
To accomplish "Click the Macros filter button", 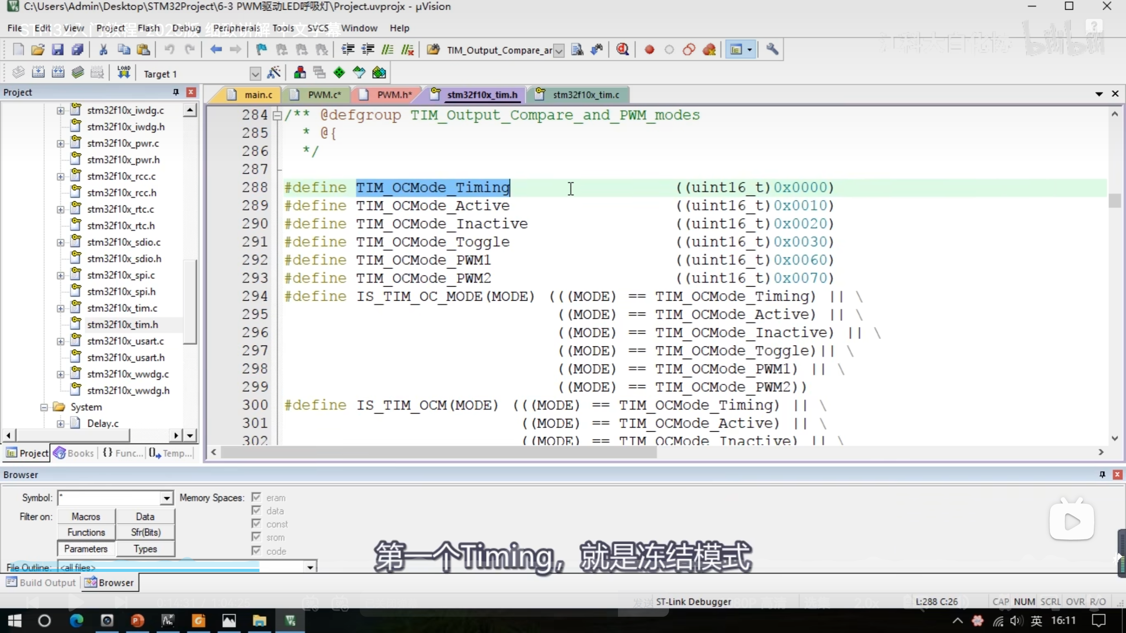I will (86, 517).
